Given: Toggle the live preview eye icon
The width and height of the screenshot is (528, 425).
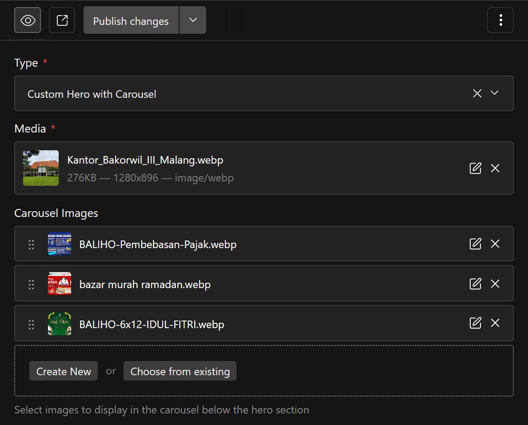Looking at the screenshot, I should (x=28, y=20).
